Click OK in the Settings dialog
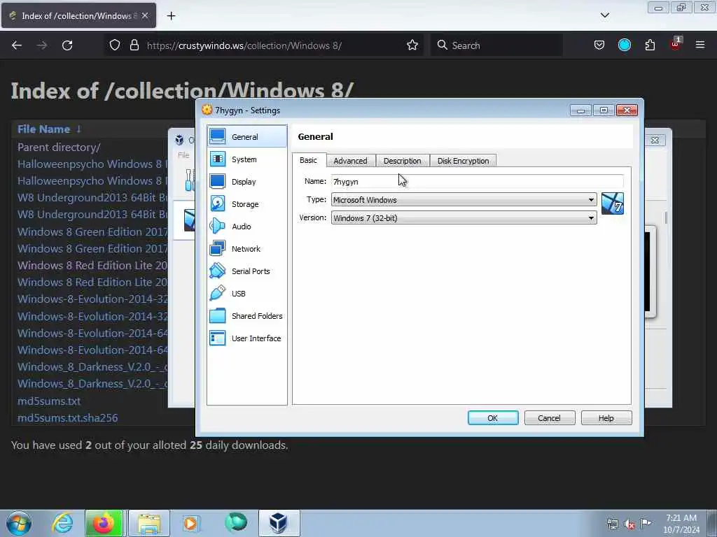 pyautogui.click(x=493, y=418)
